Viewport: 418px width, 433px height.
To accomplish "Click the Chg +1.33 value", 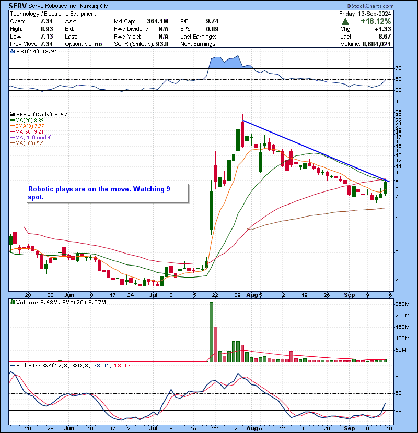I will pyautogui.click(x=383, y=29).
